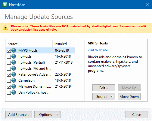Click the installed date 22-2-2019
Screen dimensions: 152x121
(x=63, y=74)
